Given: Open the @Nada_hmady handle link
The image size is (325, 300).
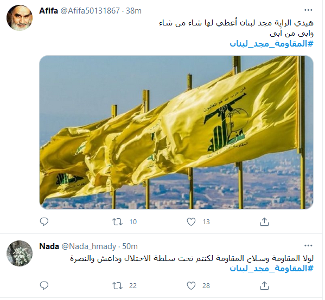Looking at the screenshot, I should coord(89,246).
